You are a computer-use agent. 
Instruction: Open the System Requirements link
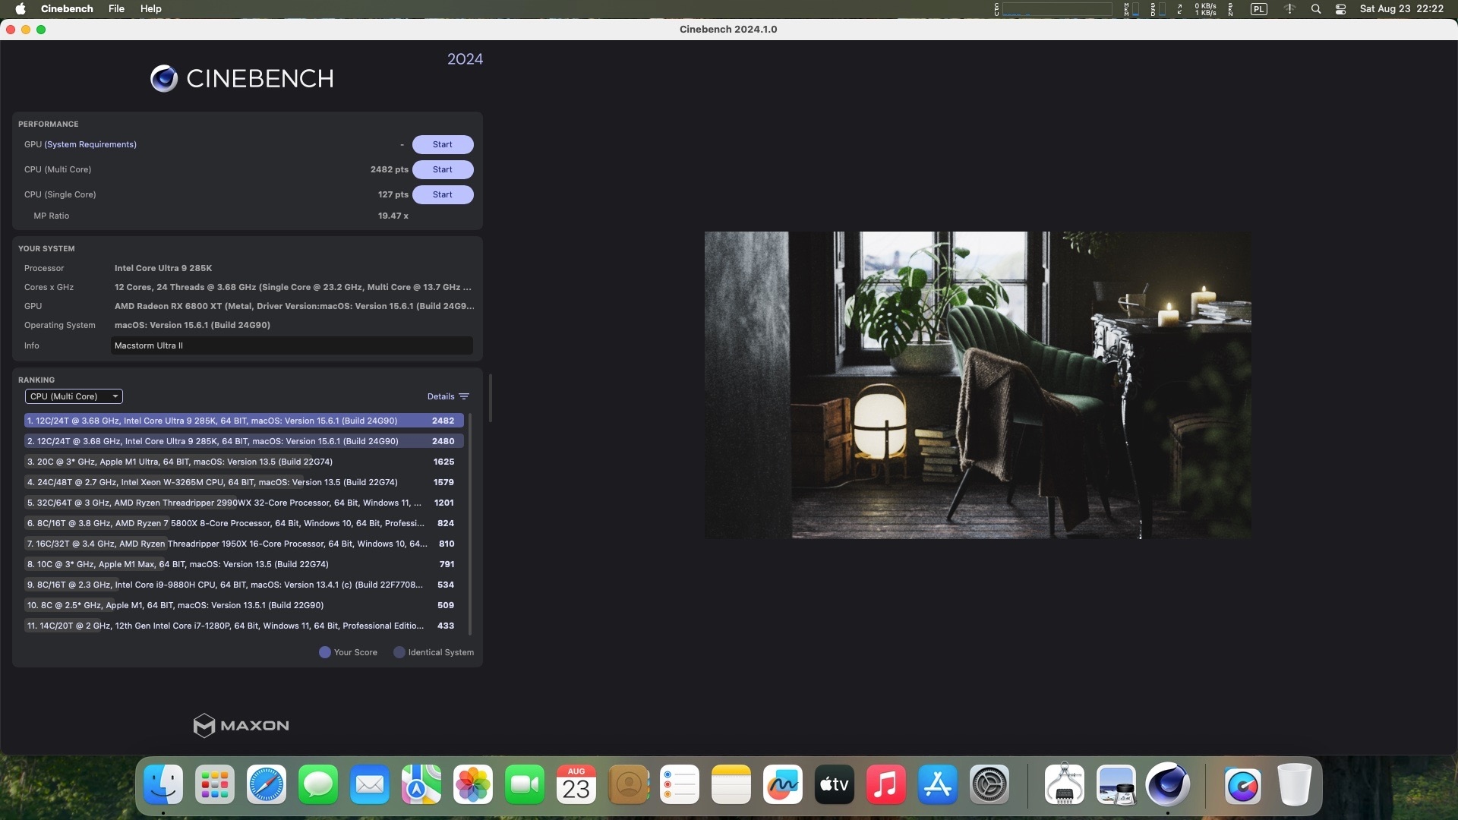90,144
